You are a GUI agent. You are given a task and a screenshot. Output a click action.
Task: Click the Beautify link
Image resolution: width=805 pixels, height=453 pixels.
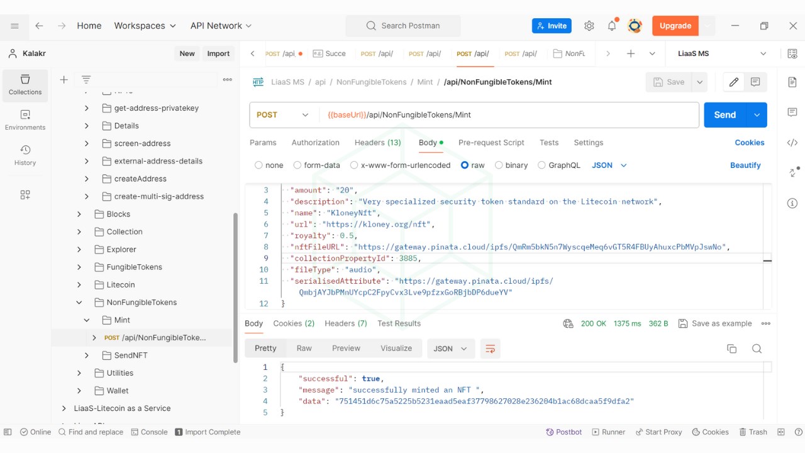tap(745, 165)
